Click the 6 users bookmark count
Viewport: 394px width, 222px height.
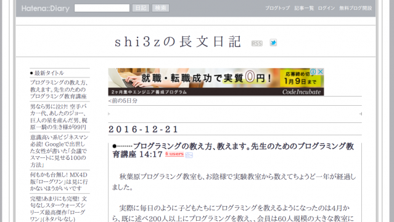click(x=174, y=154)
